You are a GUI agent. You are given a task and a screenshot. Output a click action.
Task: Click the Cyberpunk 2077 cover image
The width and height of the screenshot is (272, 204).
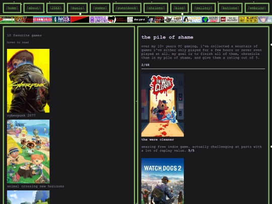[28, 81]
